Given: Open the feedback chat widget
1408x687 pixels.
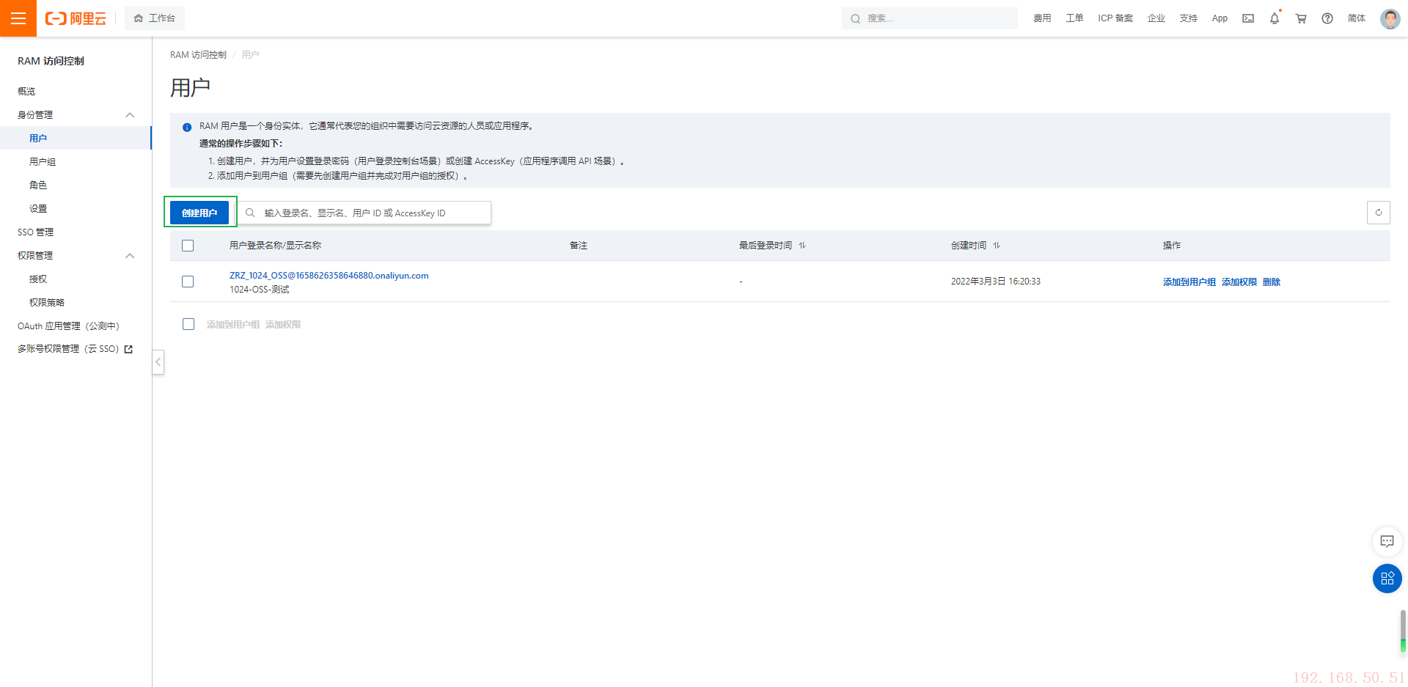Looking at the screenshot, I should pyautogui.click(x=1387, y=542).
